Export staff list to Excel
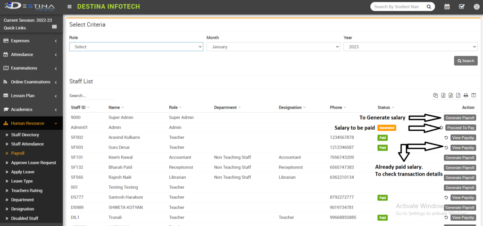The height and width of the screenshot is (226, 483). click(443, 95)
